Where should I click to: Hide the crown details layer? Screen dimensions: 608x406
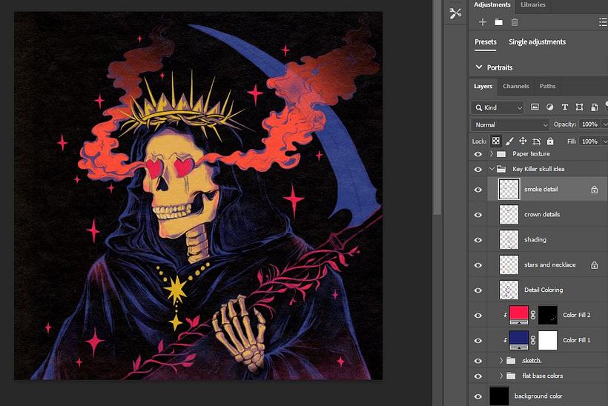478,215
